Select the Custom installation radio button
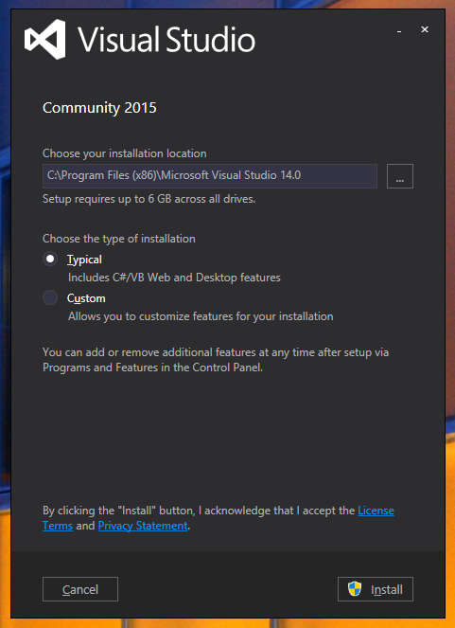The height and width of the screenshot is (628, 455). [x=50, y=297]
